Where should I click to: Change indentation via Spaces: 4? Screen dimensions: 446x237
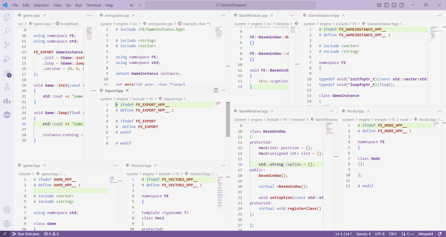pyautogui.click(x=363, y=234)
